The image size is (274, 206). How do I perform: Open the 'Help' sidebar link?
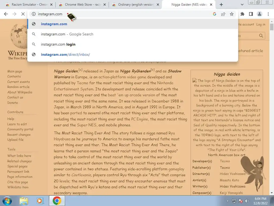(x=11, y=119)
